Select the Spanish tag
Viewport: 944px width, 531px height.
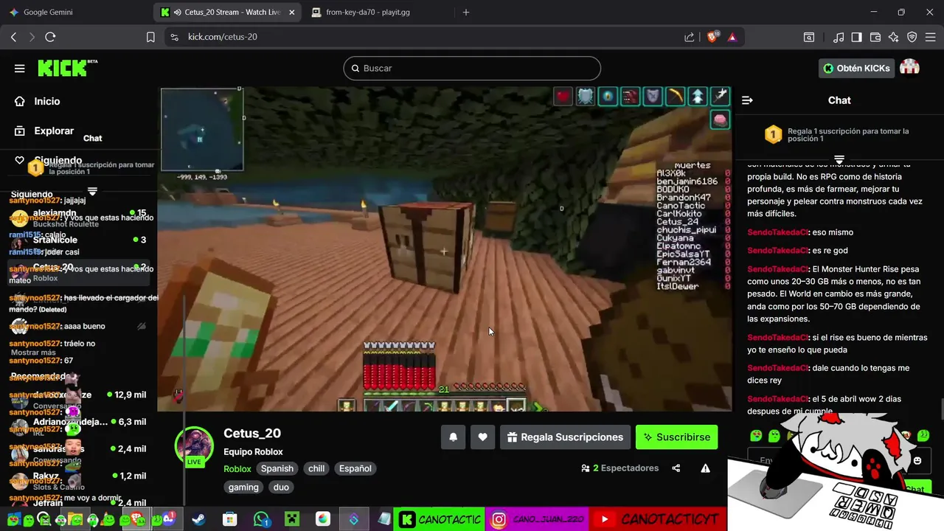pos(277,468)
